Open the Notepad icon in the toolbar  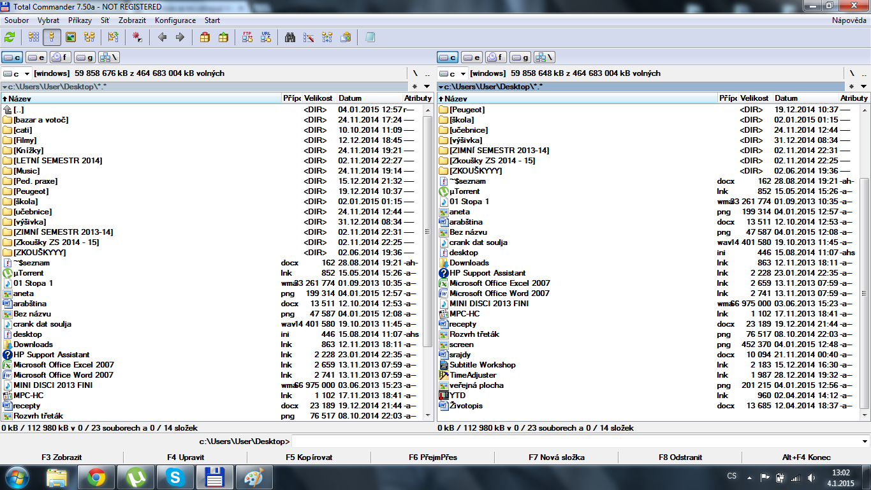[370, 37]
